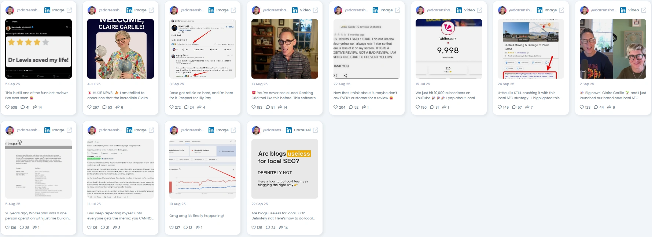
Task: Open external link for 5 Sep 25 post
Action: coord(69,10)
